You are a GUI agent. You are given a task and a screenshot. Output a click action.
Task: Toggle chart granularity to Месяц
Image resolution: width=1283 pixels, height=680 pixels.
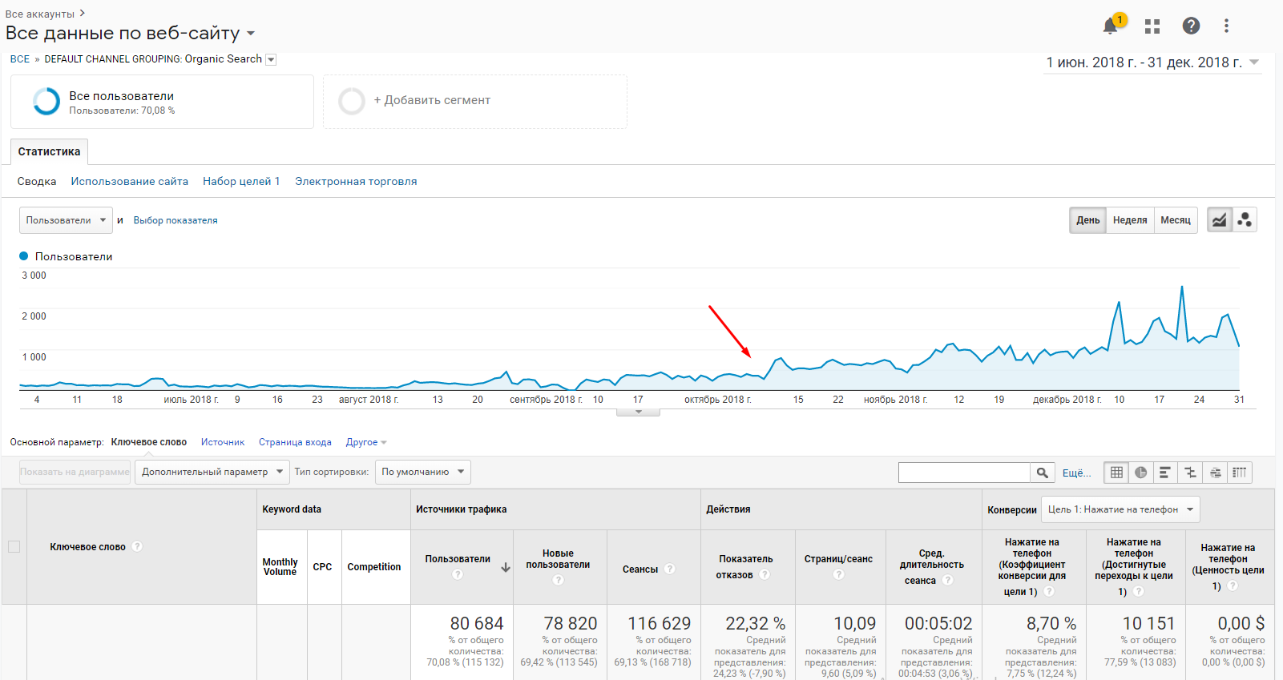pyautogui.click(x=1175, y=220)
